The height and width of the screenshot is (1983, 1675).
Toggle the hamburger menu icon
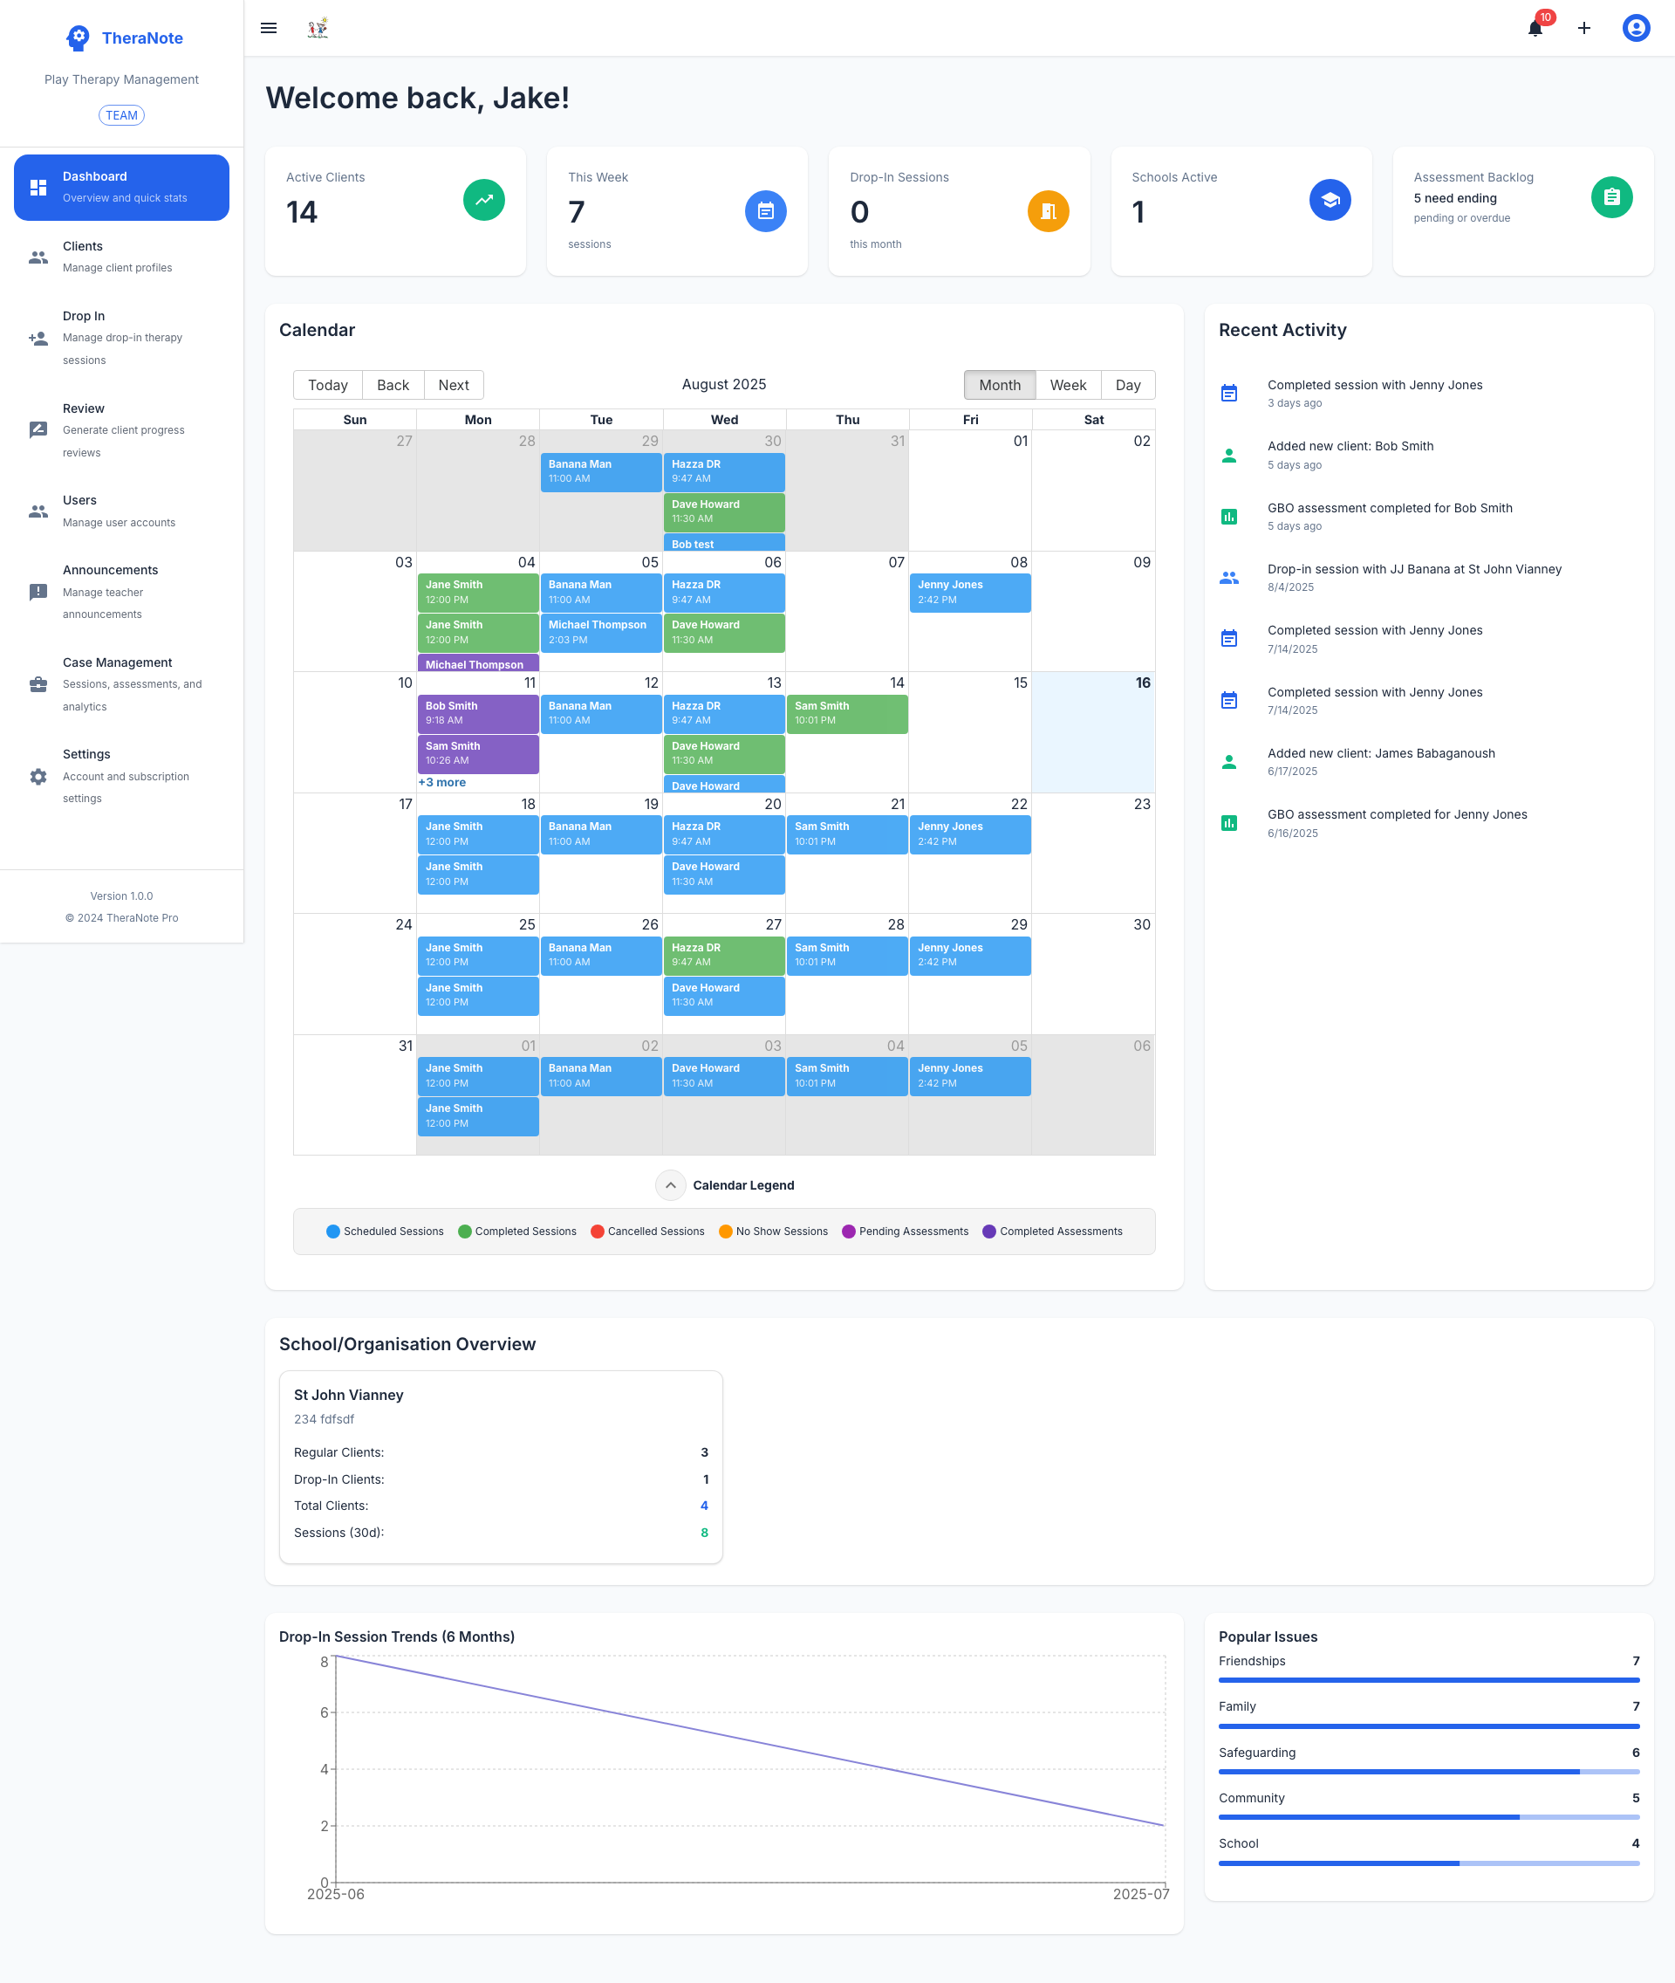pos(269,29)
